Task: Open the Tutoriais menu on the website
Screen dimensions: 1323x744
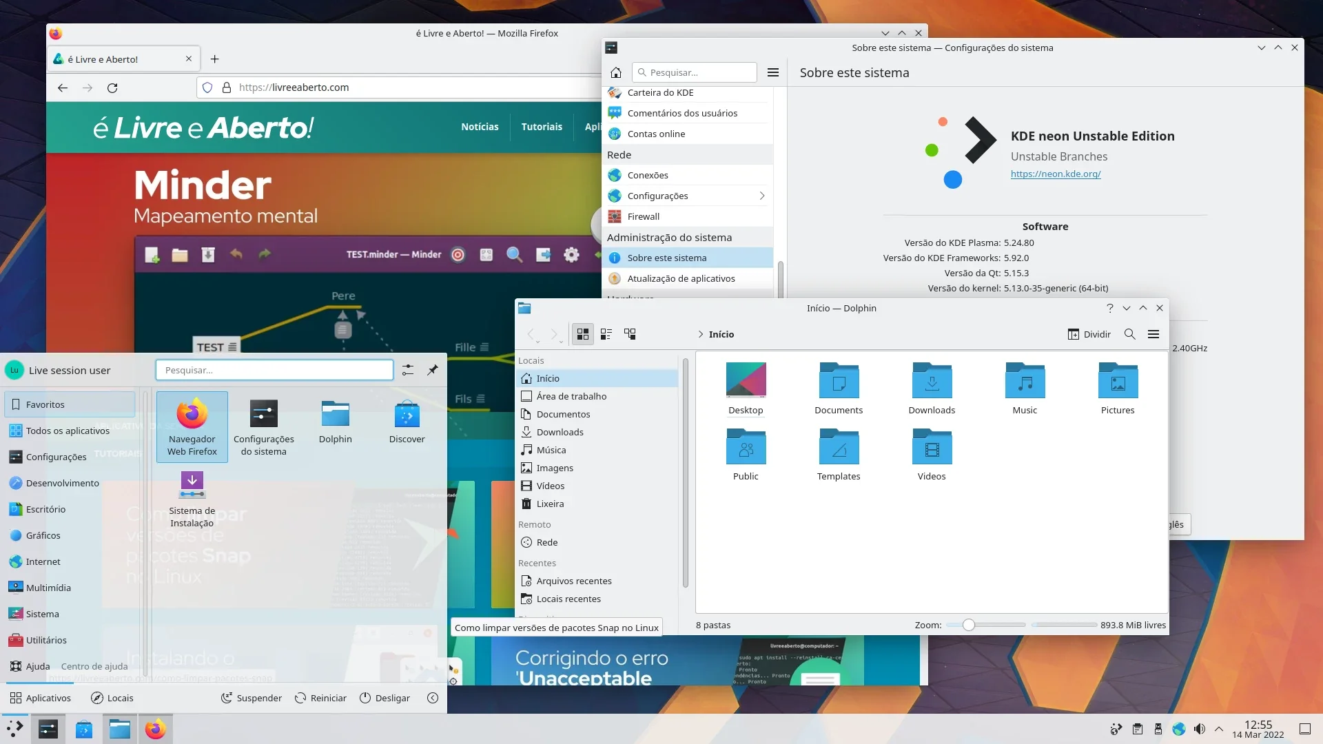Action: click(542, 127)
